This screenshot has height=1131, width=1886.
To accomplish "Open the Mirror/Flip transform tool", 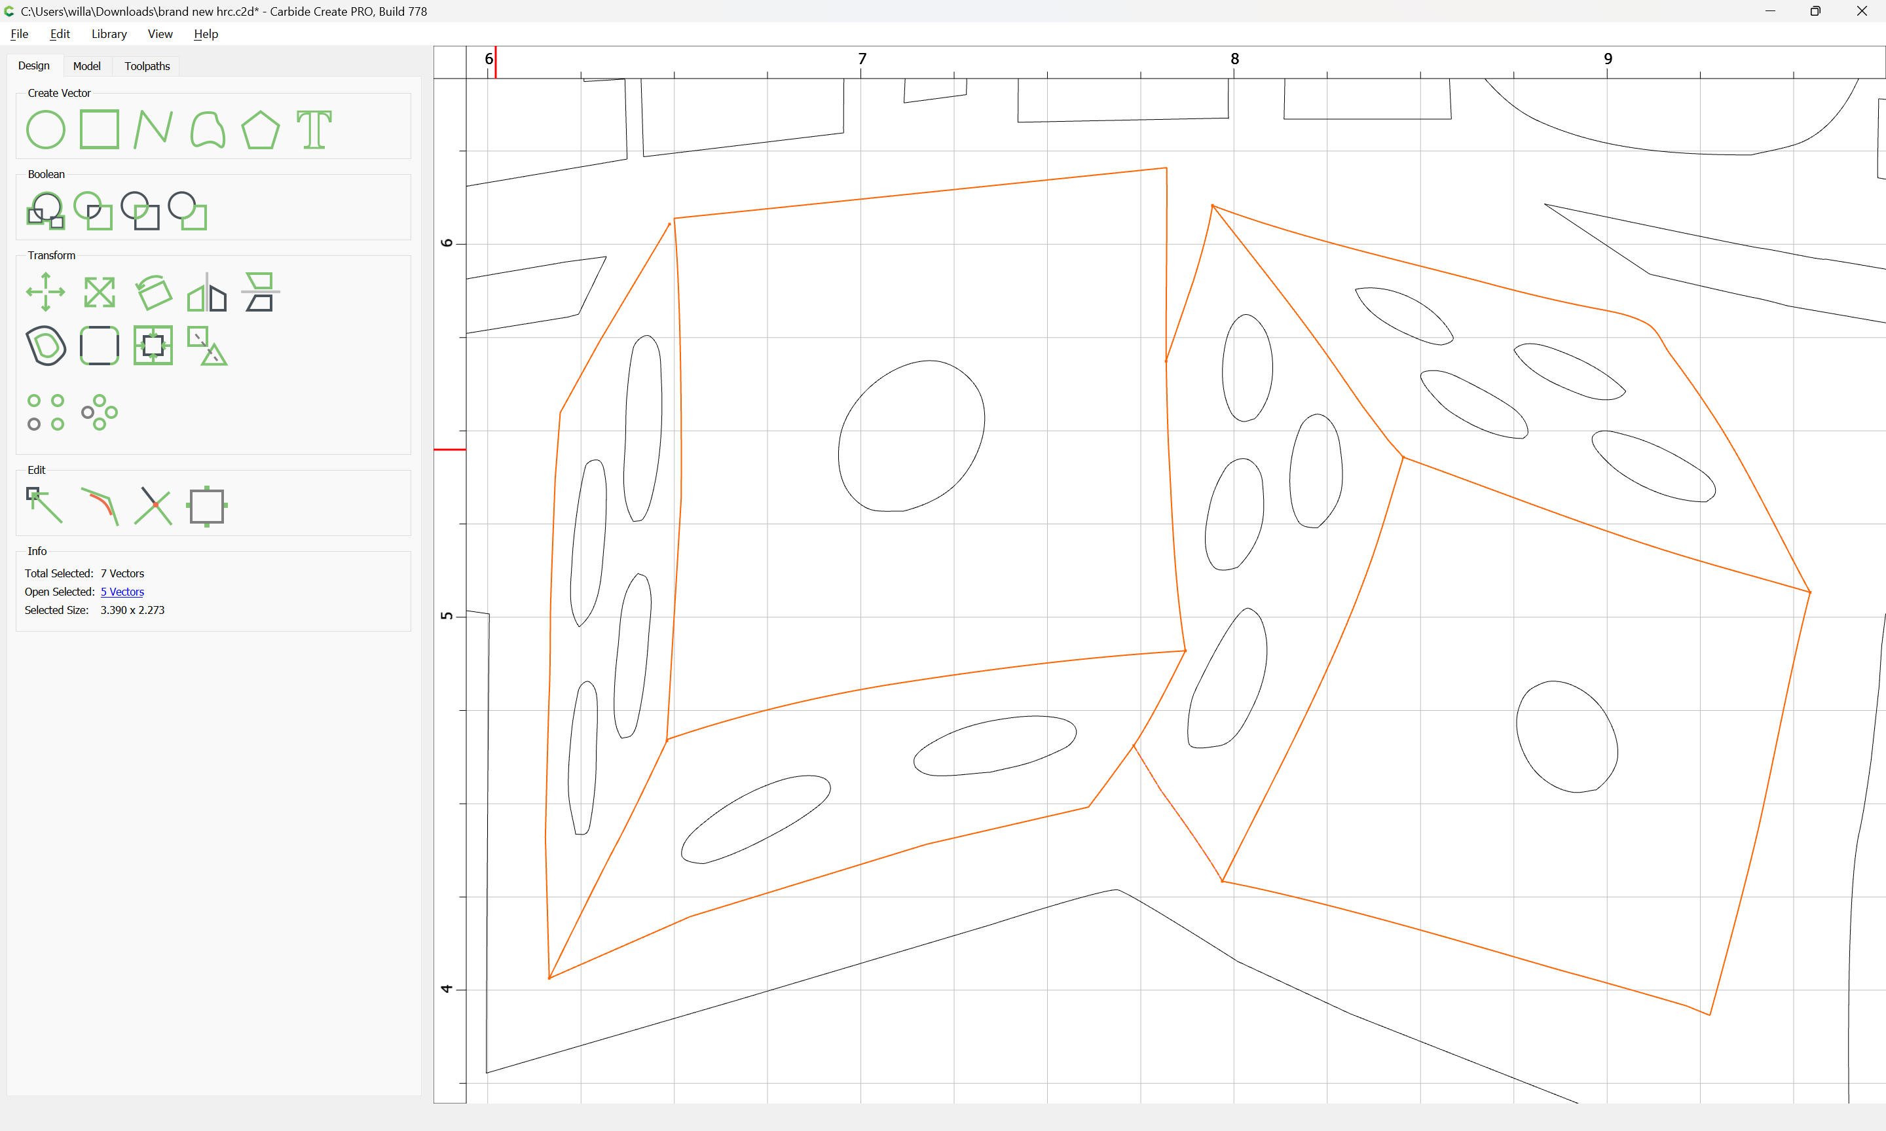I will [208, 292].
